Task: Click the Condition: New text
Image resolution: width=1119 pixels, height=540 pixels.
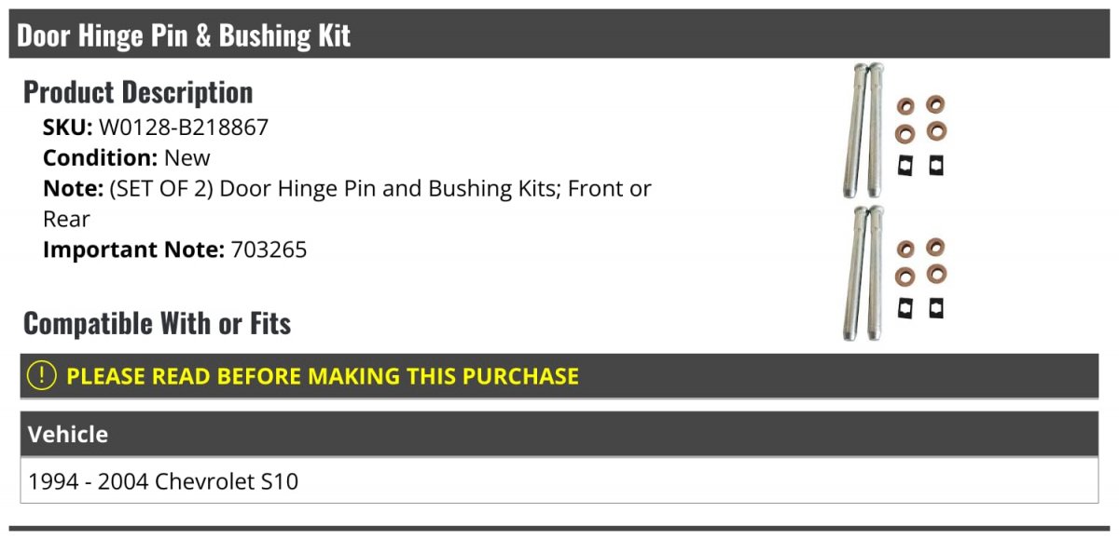Action: 127,157
